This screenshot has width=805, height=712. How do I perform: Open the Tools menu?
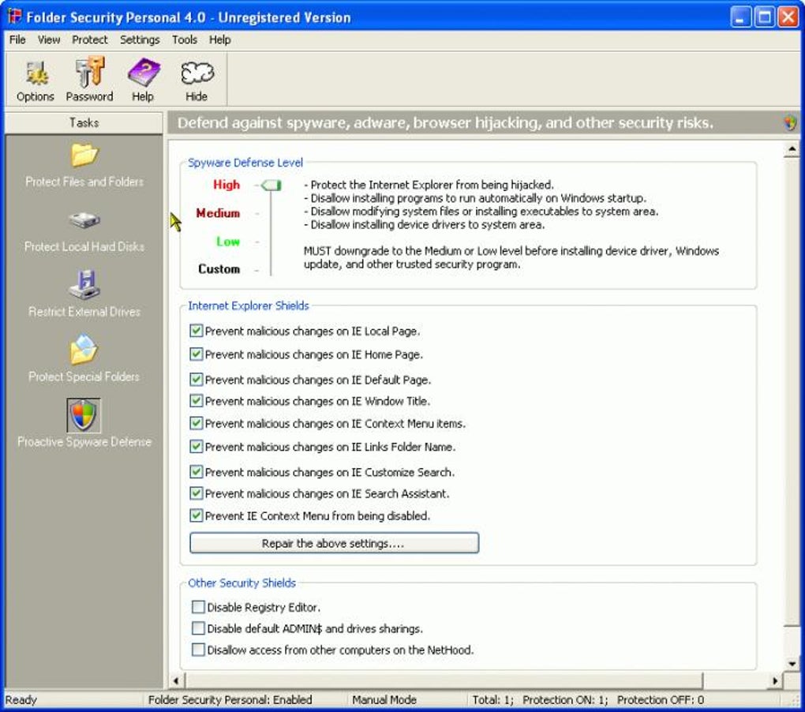(185, 39)
